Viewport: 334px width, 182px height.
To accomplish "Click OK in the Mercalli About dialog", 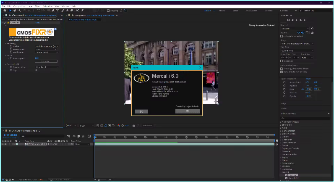I will (188, 111).
